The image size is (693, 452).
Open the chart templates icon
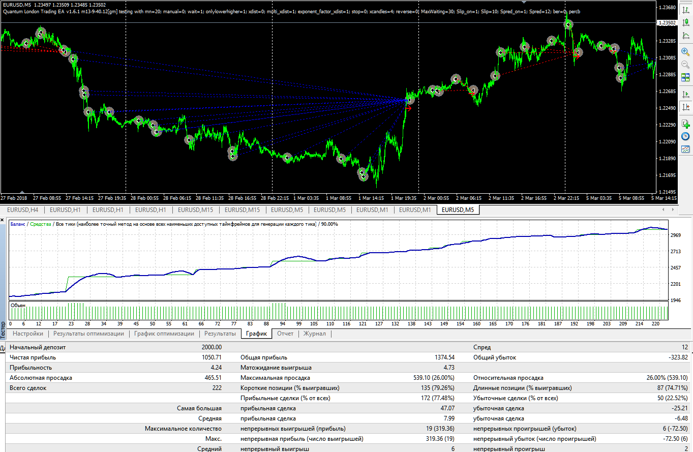(685, 149)
